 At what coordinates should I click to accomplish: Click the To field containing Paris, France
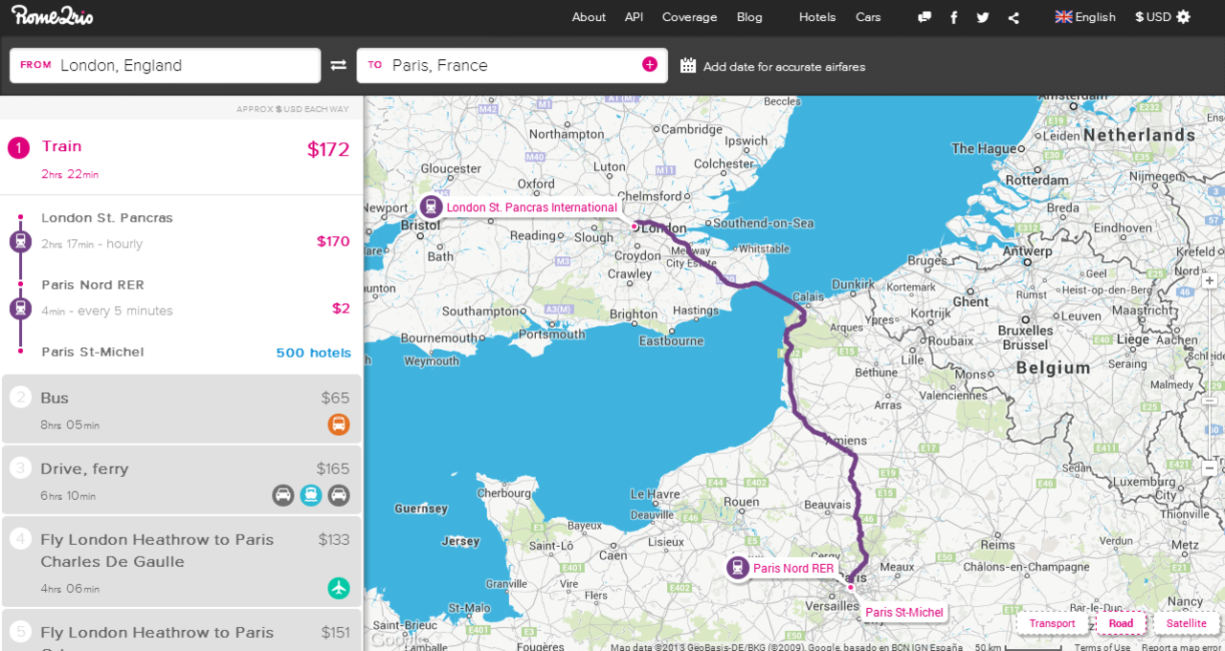tap(512, 65)
